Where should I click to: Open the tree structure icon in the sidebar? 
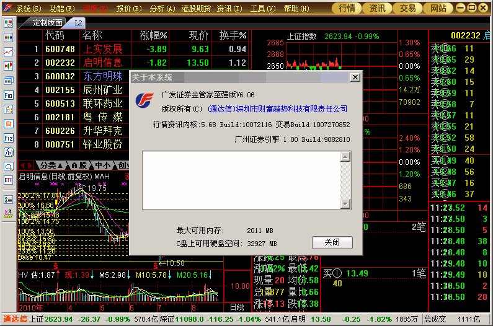(x=9, y=110)
